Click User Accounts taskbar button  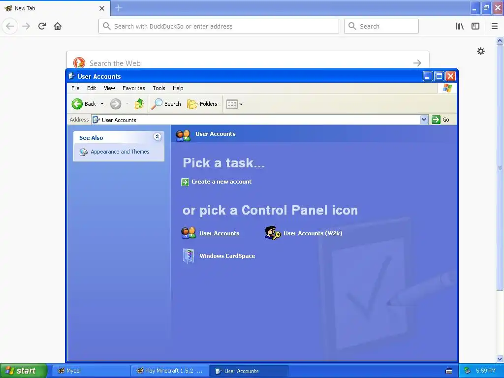coord(249,371)
